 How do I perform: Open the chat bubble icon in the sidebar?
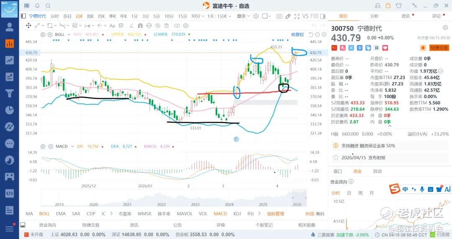(x=10, y=143)
